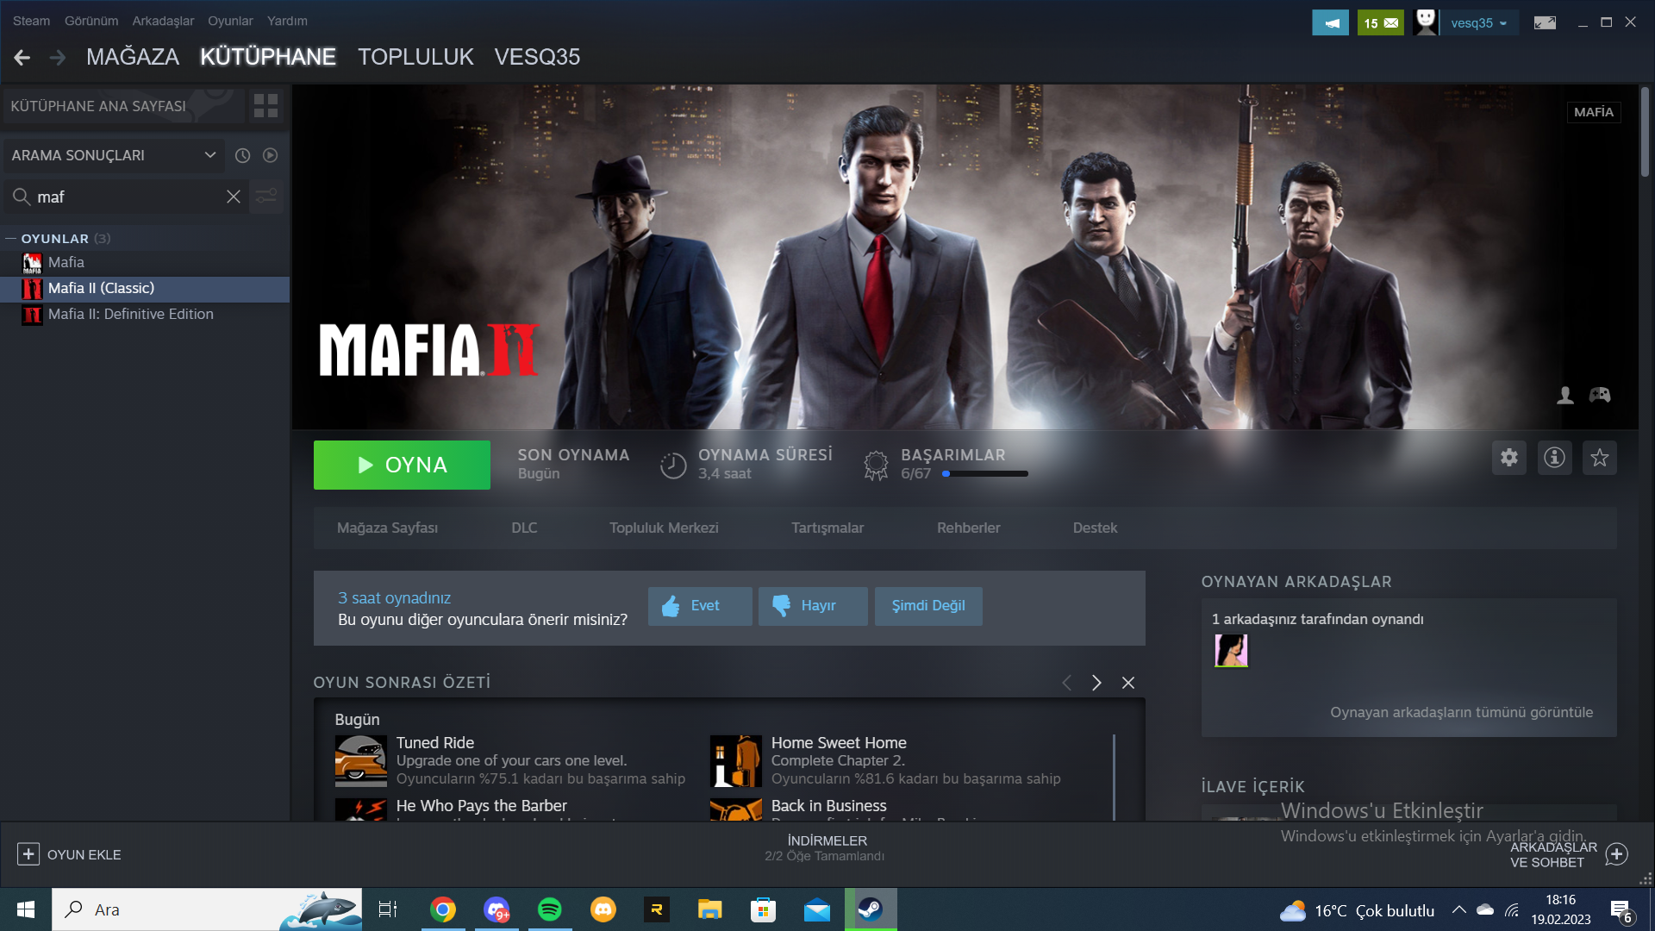Click the game info icon
Screen dimensions: 1655x931
1554,458
